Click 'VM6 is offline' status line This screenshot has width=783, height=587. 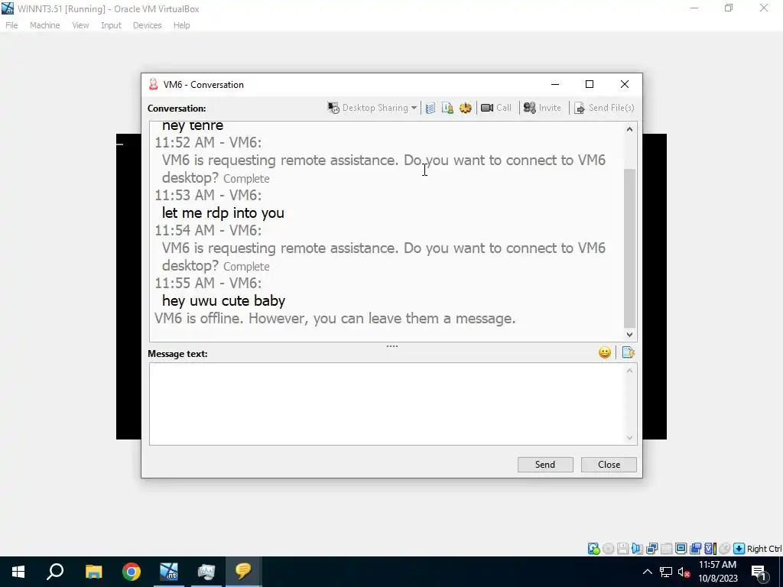pyautogui.click(x=335, y=319)
